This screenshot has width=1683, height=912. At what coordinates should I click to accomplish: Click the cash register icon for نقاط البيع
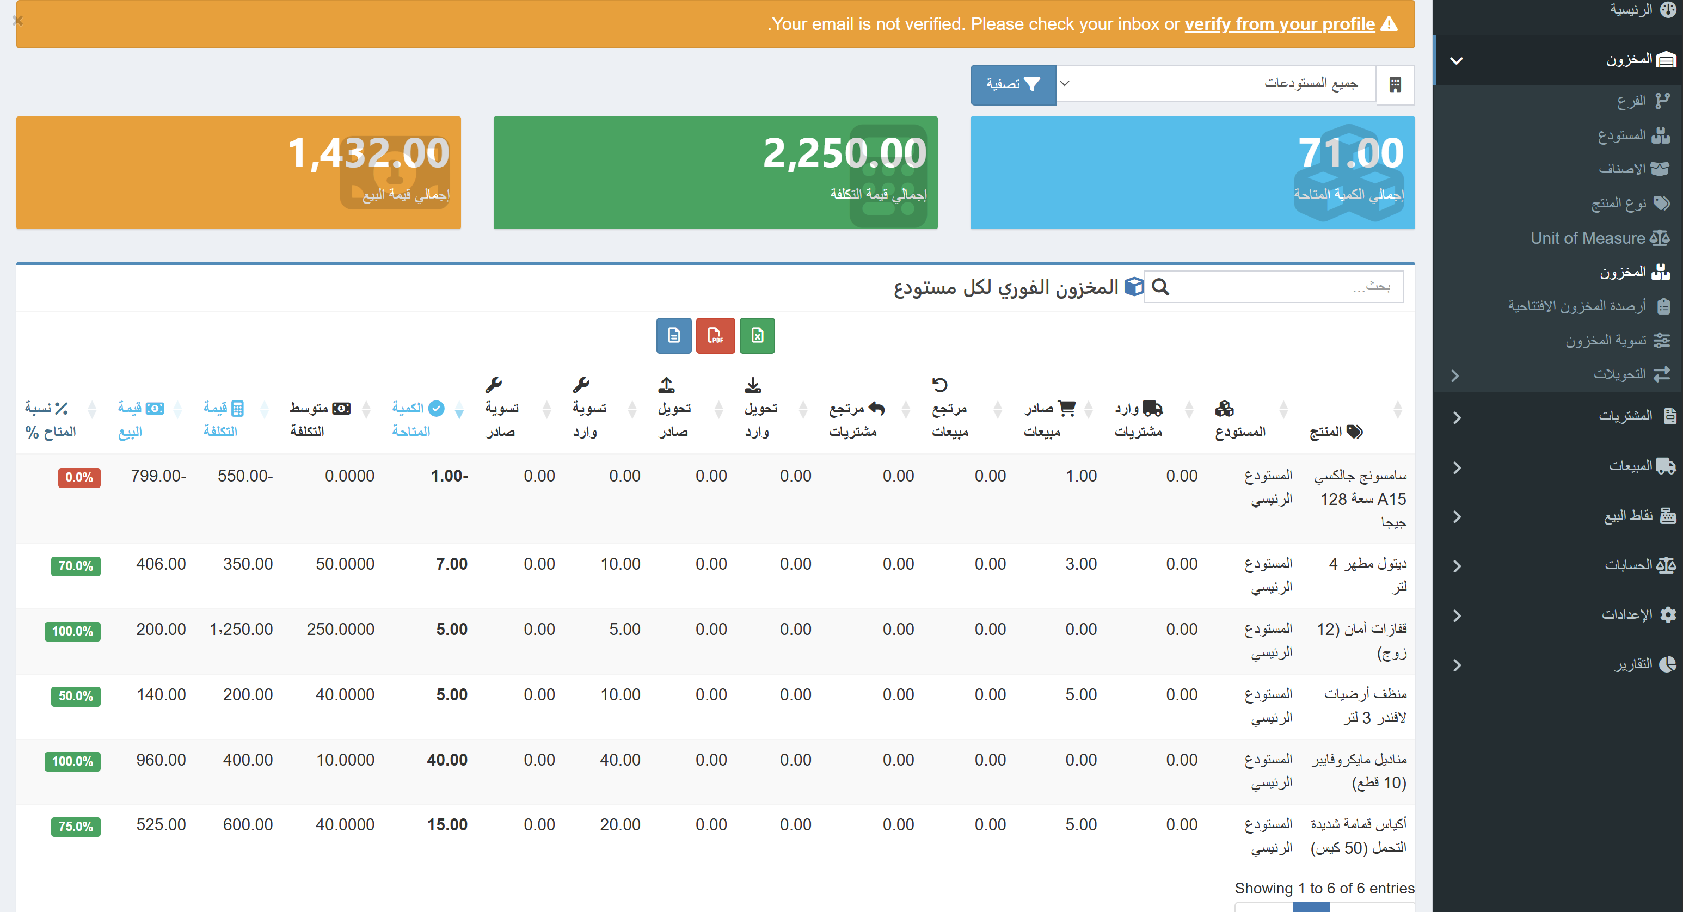tap(1668, 515)
